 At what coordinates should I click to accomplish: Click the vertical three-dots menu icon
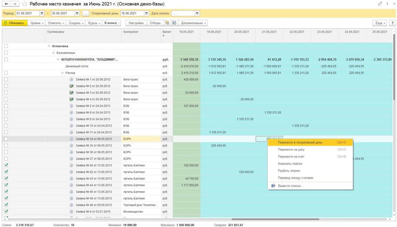click(x=387, y=4)
